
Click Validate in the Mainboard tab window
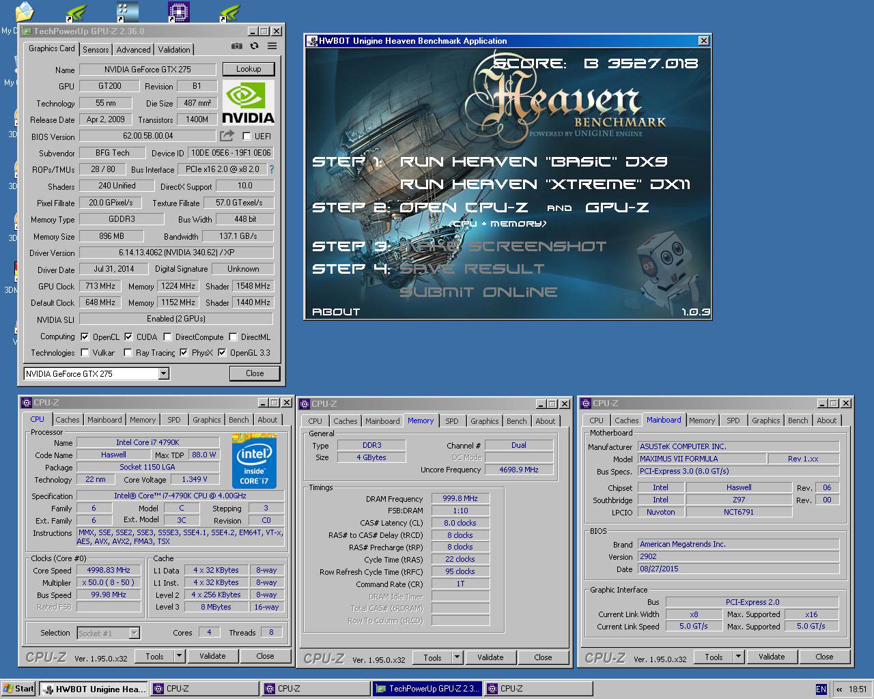tap(772, 657)
